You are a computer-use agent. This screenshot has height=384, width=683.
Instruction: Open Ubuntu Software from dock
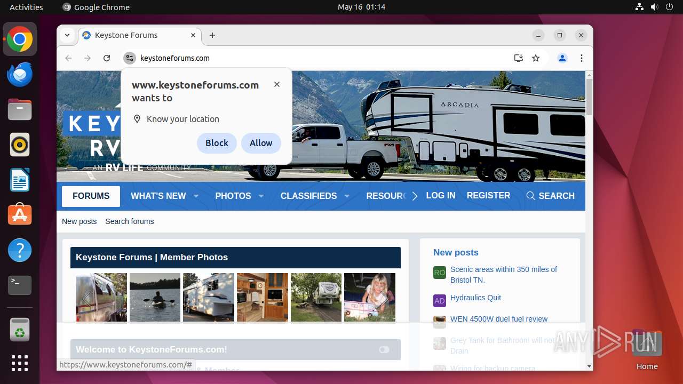pos(20,215)
